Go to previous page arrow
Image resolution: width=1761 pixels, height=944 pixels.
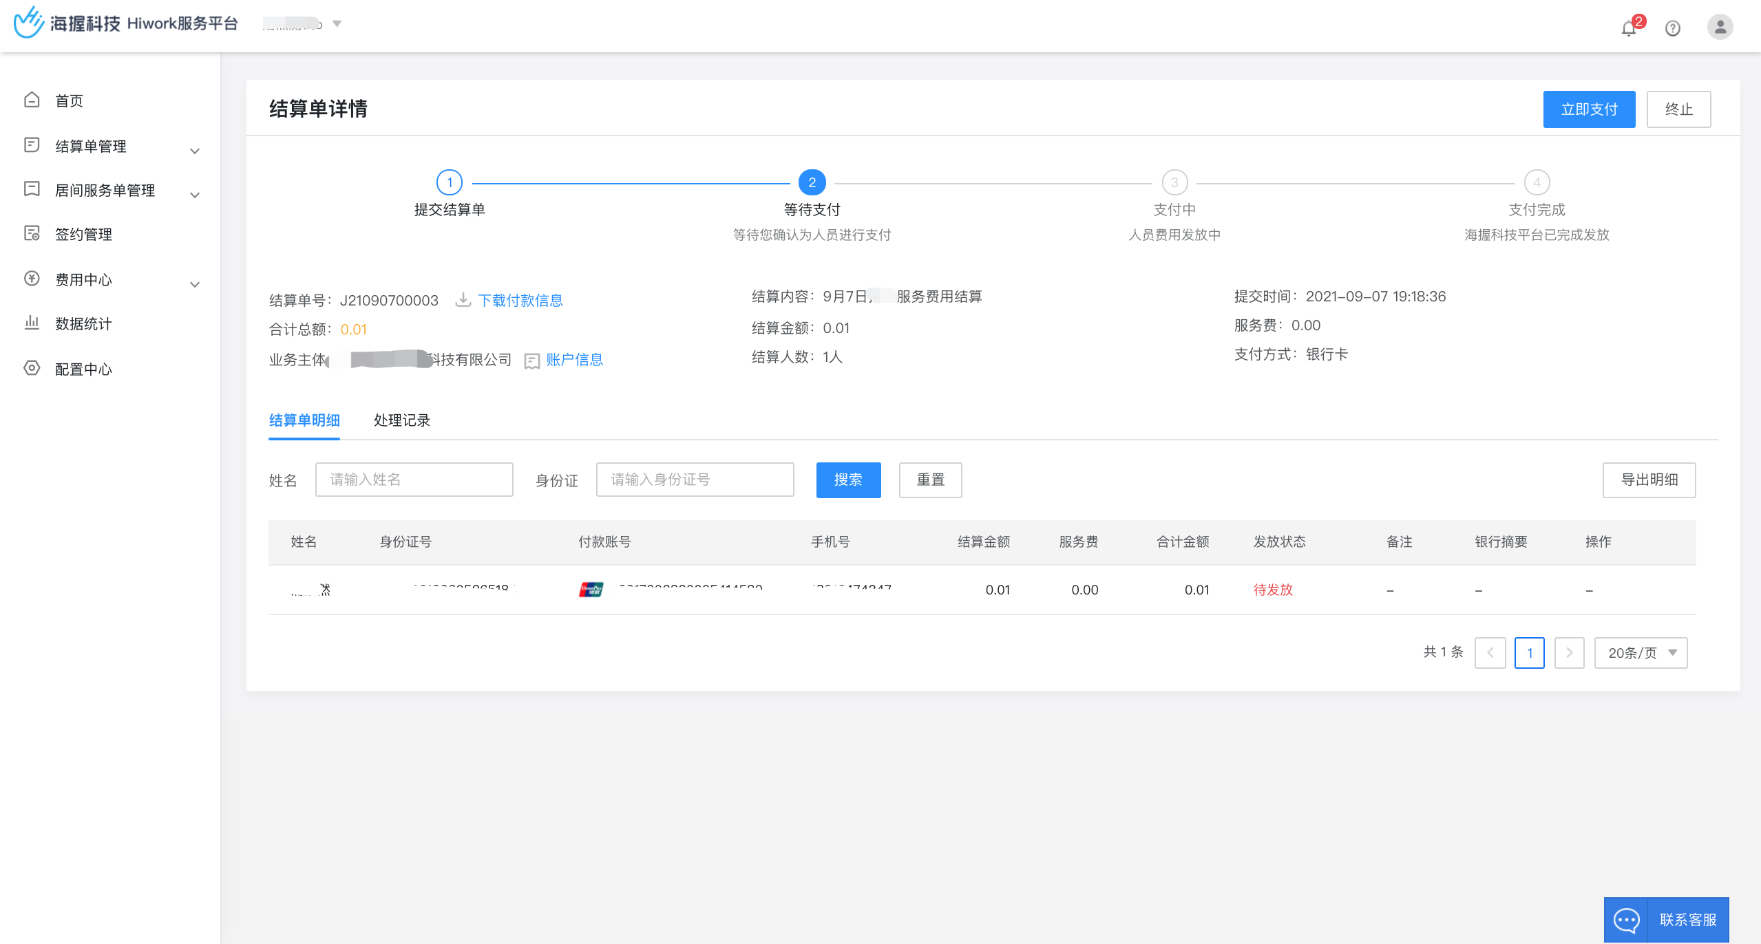tap(1490, 653)
